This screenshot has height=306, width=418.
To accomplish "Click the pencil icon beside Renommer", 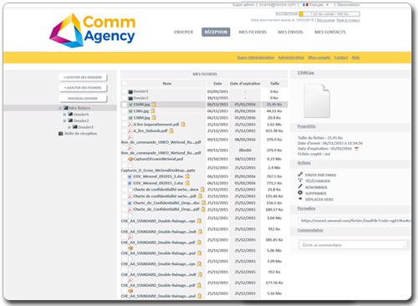I will [x=300, y=186].
